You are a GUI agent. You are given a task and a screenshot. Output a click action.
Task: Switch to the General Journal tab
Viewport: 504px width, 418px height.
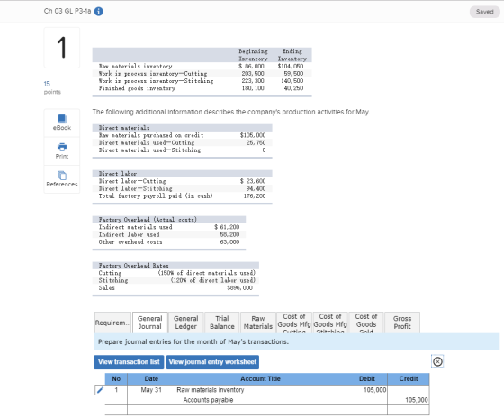(150, 323)
